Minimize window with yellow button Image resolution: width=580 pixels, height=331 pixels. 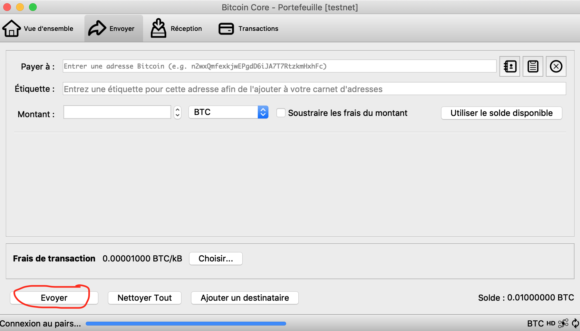click(x=20, y=7)
